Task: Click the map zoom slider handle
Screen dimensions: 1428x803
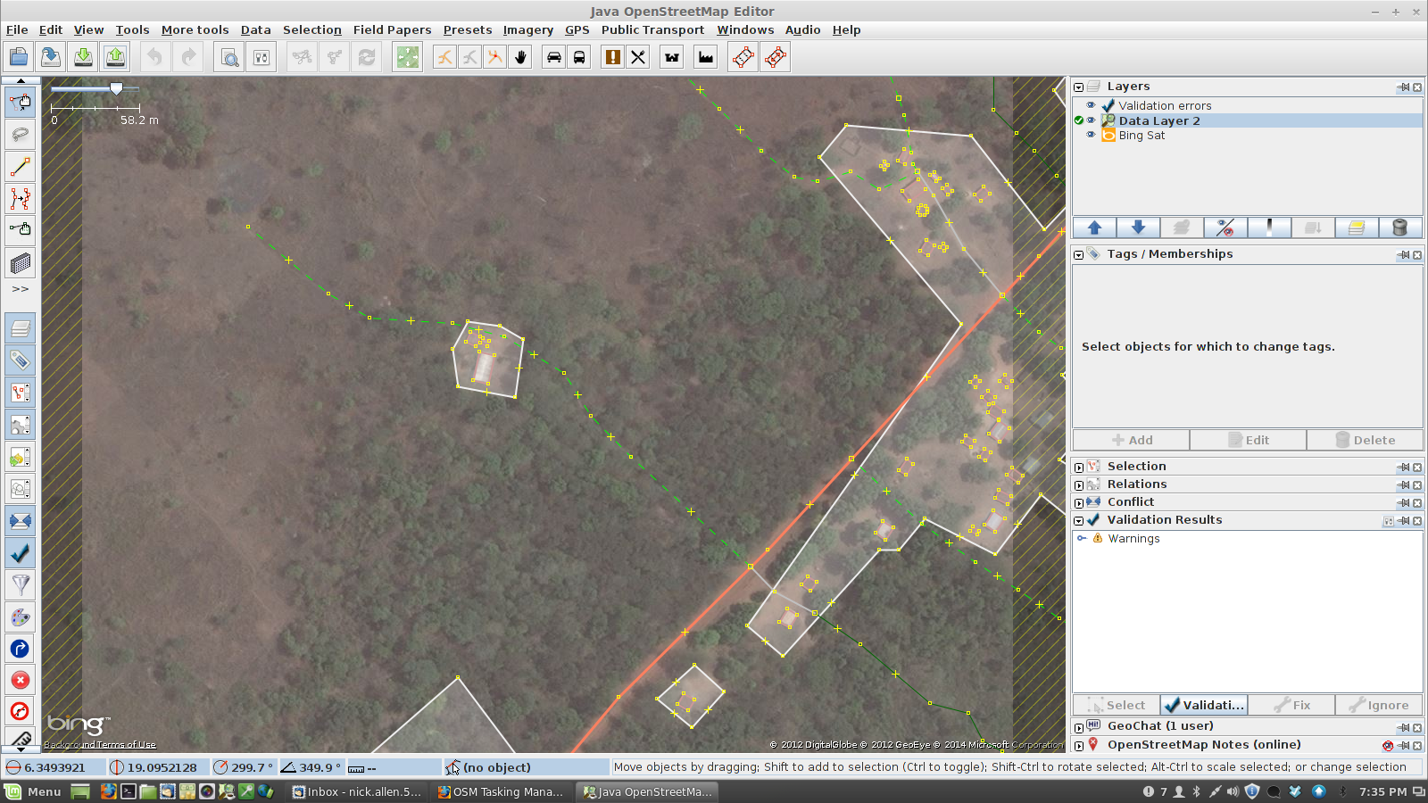Action: click(x=116, y=88)
